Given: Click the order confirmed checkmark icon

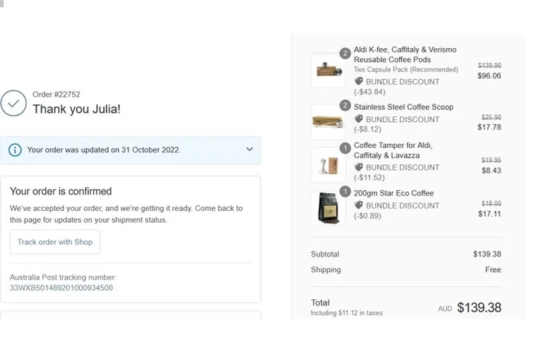Looking at the screenshot, I should click(x=13, y=103).
